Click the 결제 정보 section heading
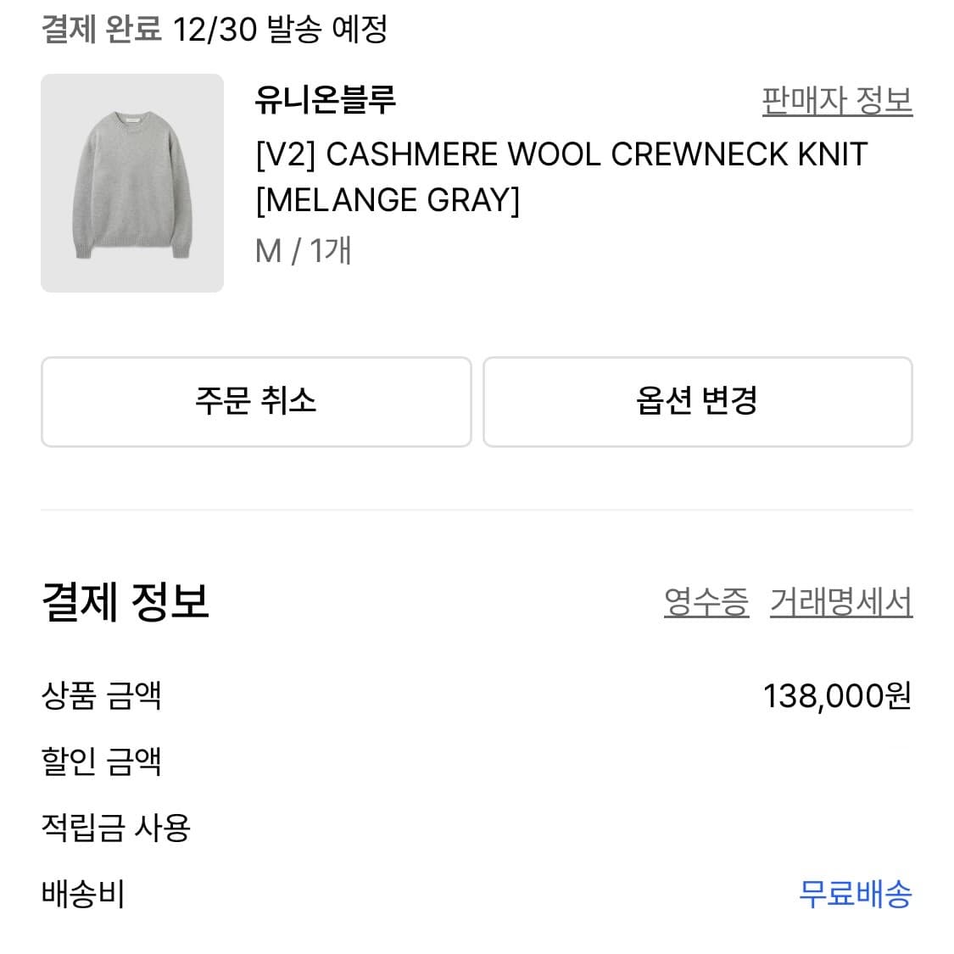The width and height of the screenshot is (954, 954). point(126,601)
